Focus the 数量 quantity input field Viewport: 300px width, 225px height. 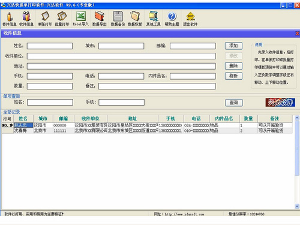[50, 86]
